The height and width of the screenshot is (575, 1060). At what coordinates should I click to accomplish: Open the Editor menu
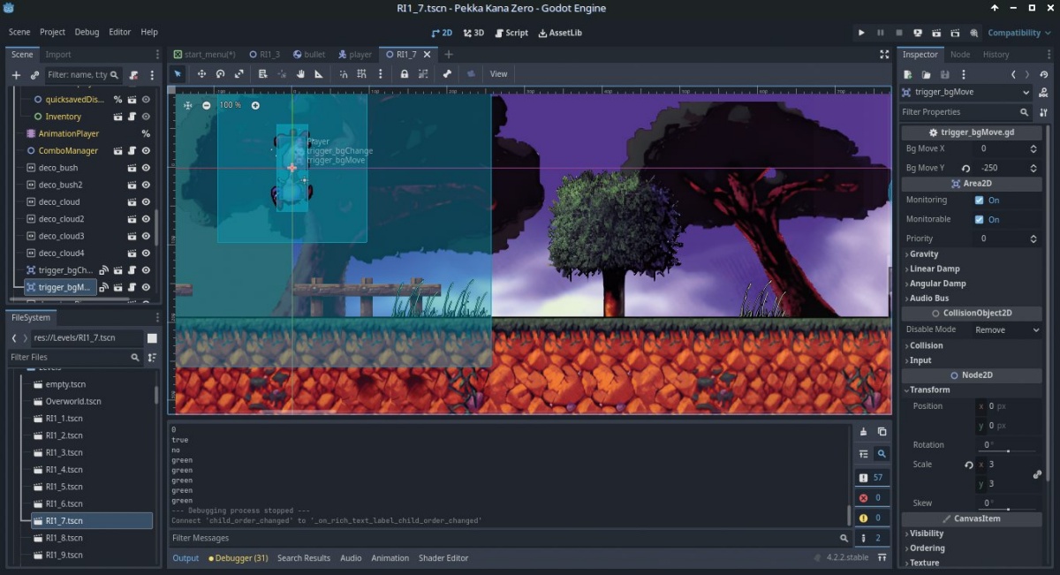coord(119,32)
